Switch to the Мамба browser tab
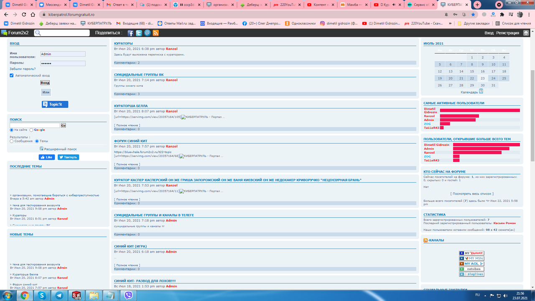The height and width of the screenshot is (301, 535). pos(354,5)
